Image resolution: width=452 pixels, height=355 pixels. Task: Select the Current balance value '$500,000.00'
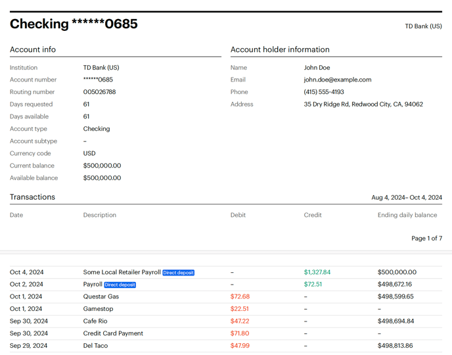click(102, 166)
